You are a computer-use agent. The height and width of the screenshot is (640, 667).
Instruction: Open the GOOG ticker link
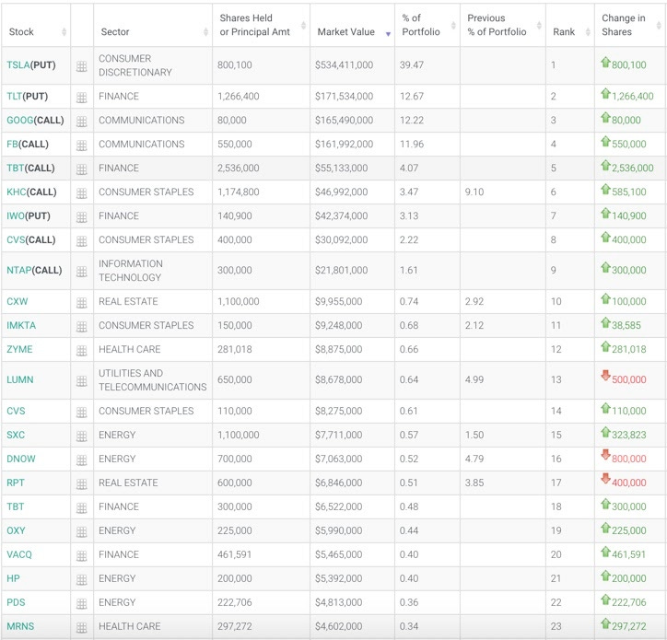pyautogui.click(x=19, y=120)
